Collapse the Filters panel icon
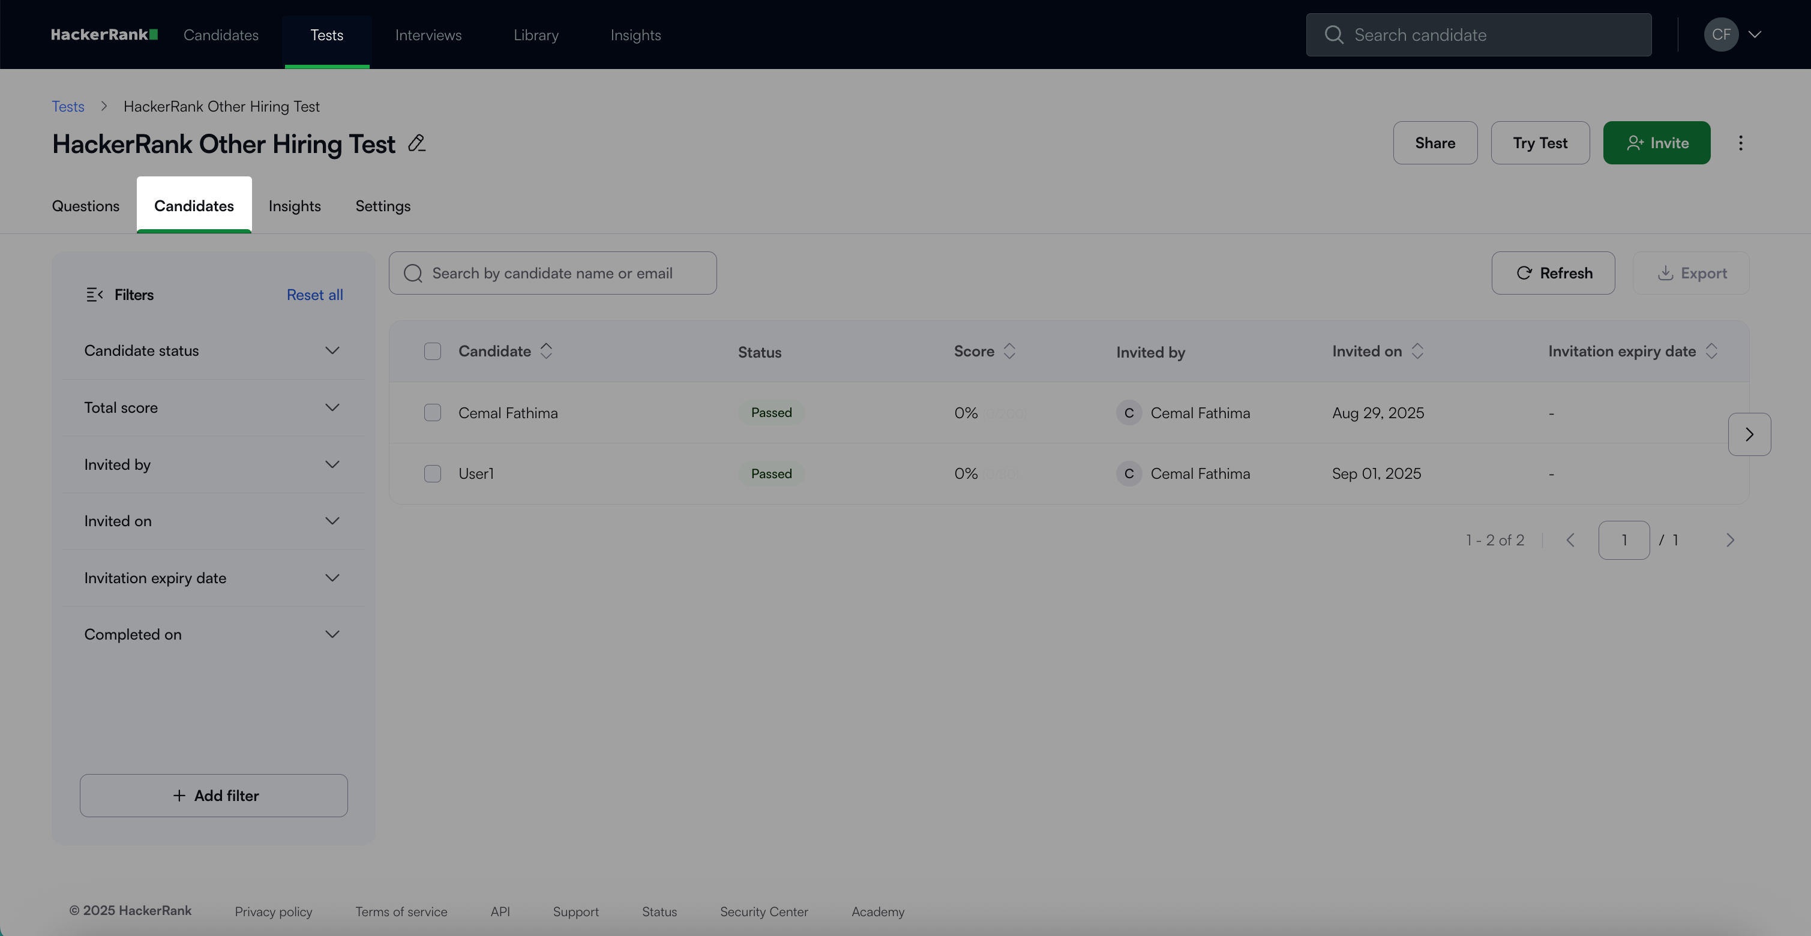 pyautogui.click(x=94, y=295)
